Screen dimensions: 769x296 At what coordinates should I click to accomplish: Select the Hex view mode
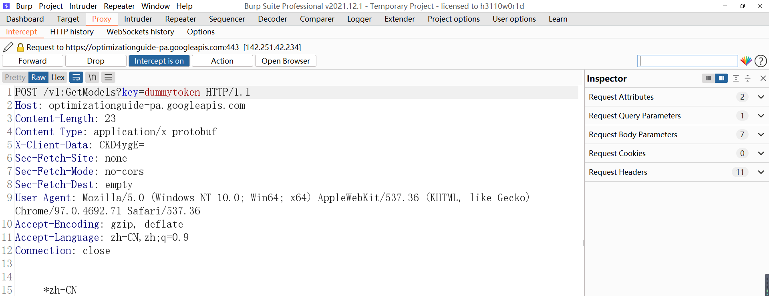(58, 77)
